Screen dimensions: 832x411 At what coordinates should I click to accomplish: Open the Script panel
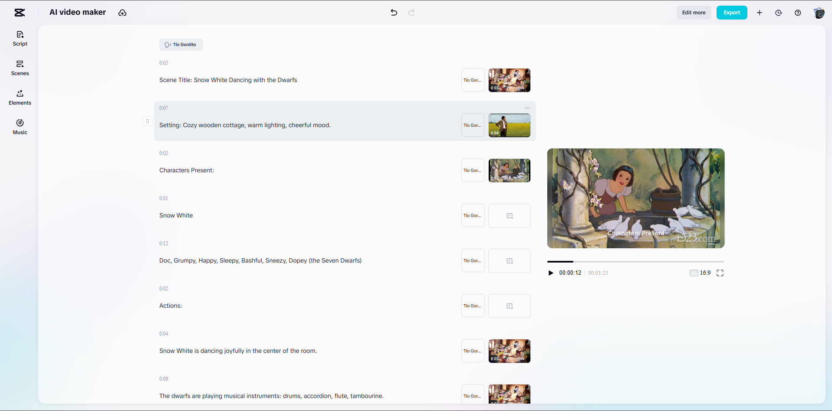[x=20, y=38]
